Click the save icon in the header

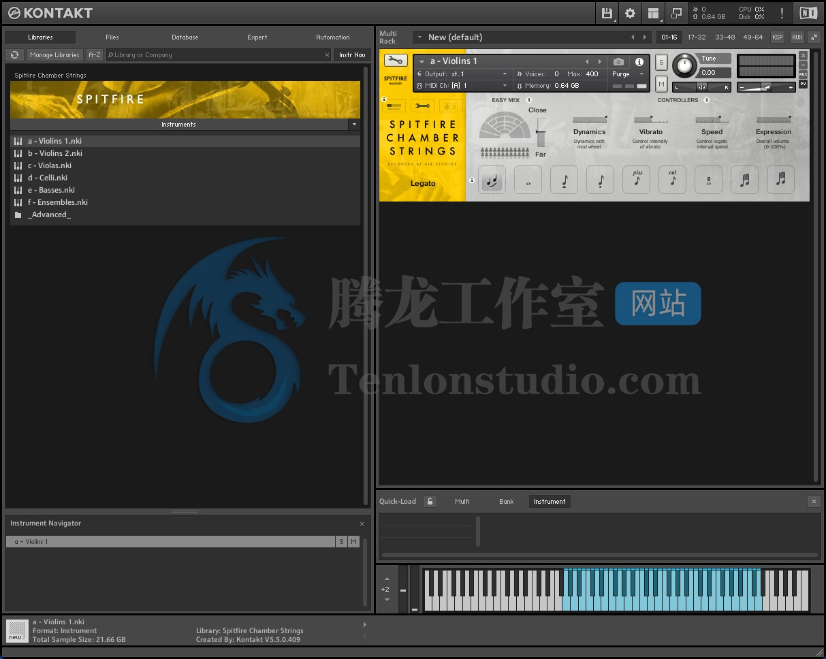coord(606,13)
